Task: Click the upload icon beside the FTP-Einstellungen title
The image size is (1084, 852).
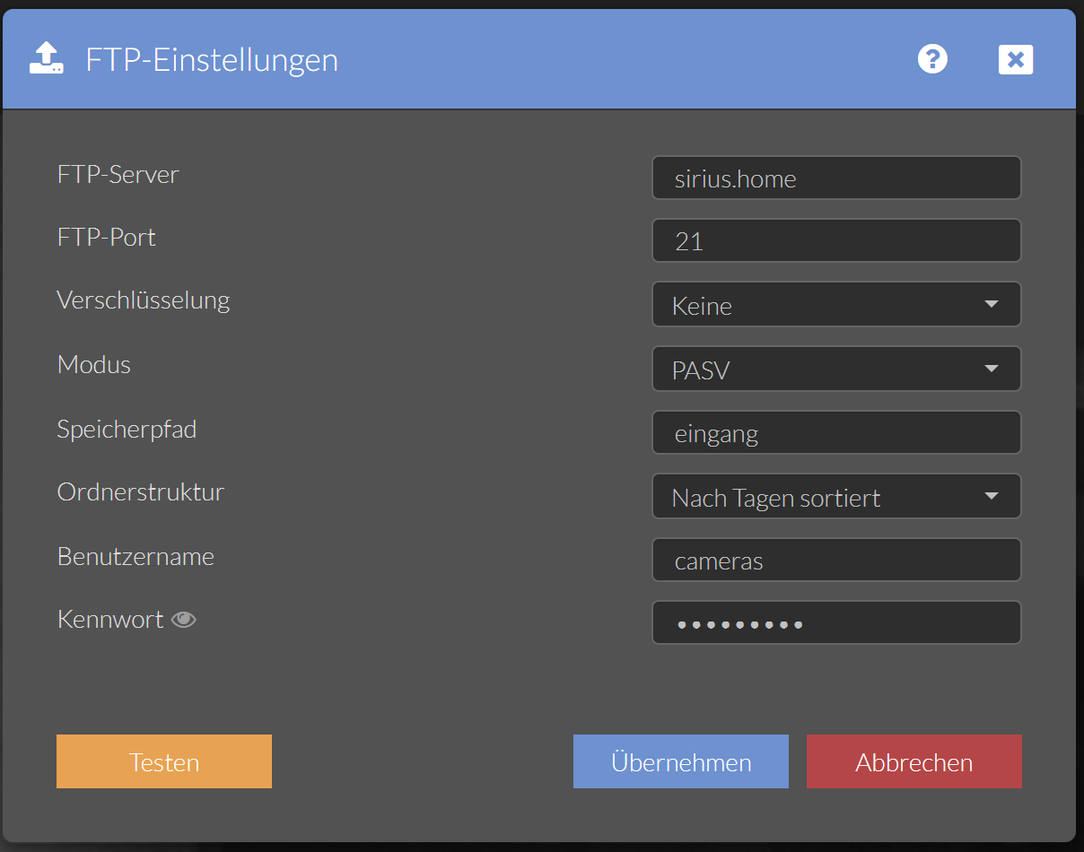Action: pyautogui.click(x=47, y=59)
